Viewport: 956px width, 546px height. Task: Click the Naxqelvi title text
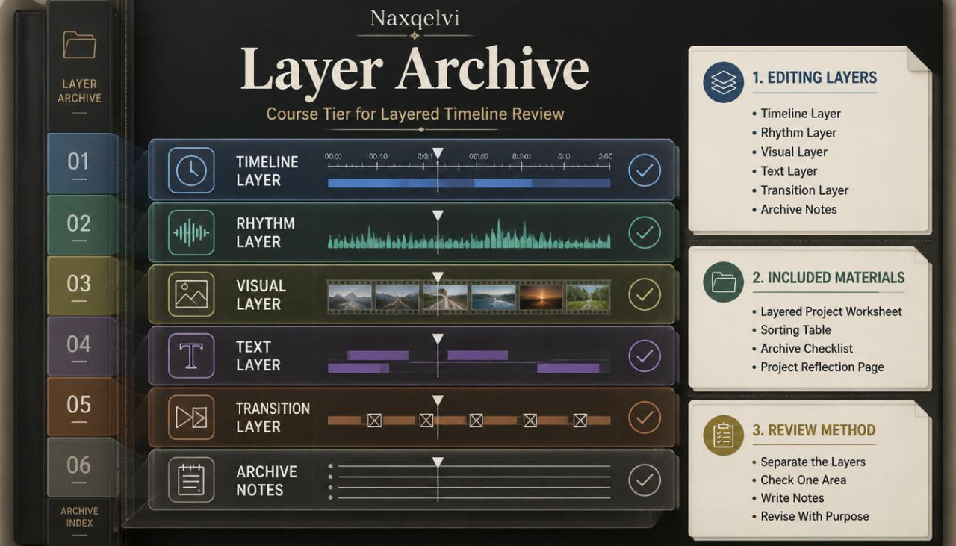[415, 19]
